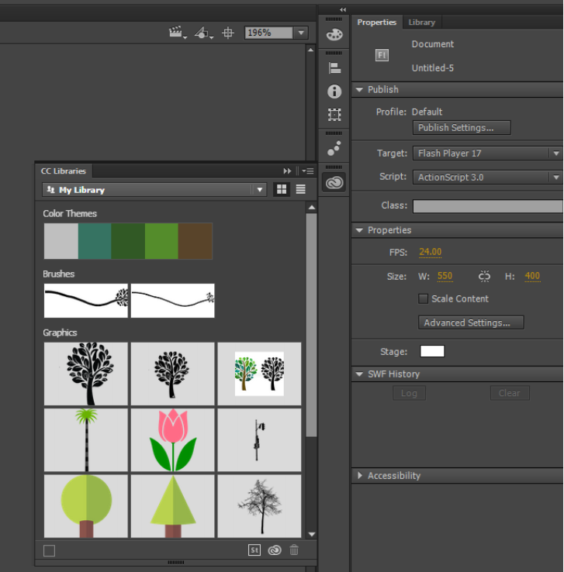Click the 196% zoom field
The height and width of the screenshot is (572, 564).
click(x=269, y=33)
